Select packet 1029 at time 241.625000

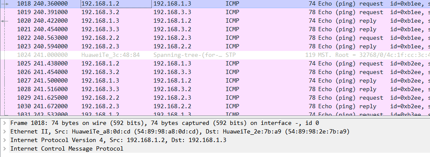[x=215, y=98]
